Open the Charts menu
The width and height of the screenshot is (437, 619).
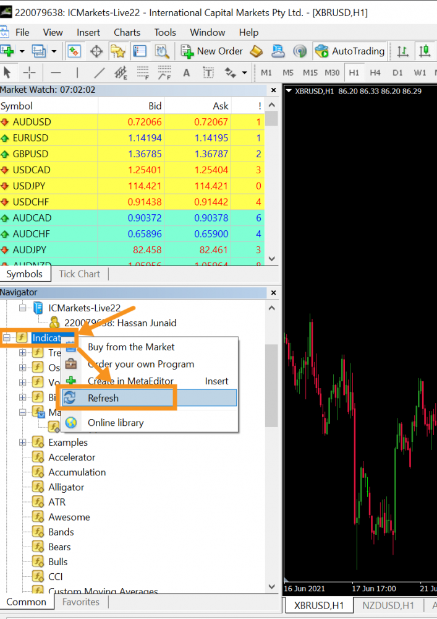point(127,32)
